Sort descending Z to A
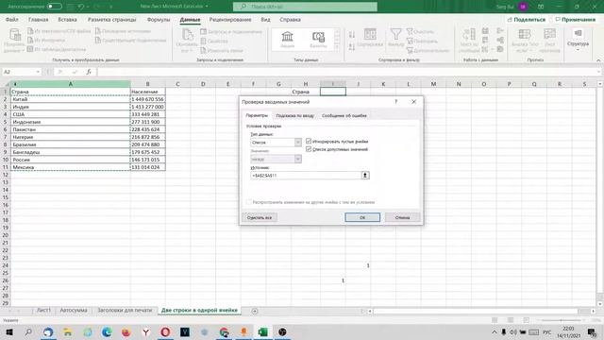 coord(352,47)
